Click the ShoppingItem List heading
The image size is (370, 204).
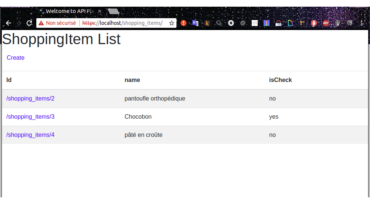tap(61, 39)
